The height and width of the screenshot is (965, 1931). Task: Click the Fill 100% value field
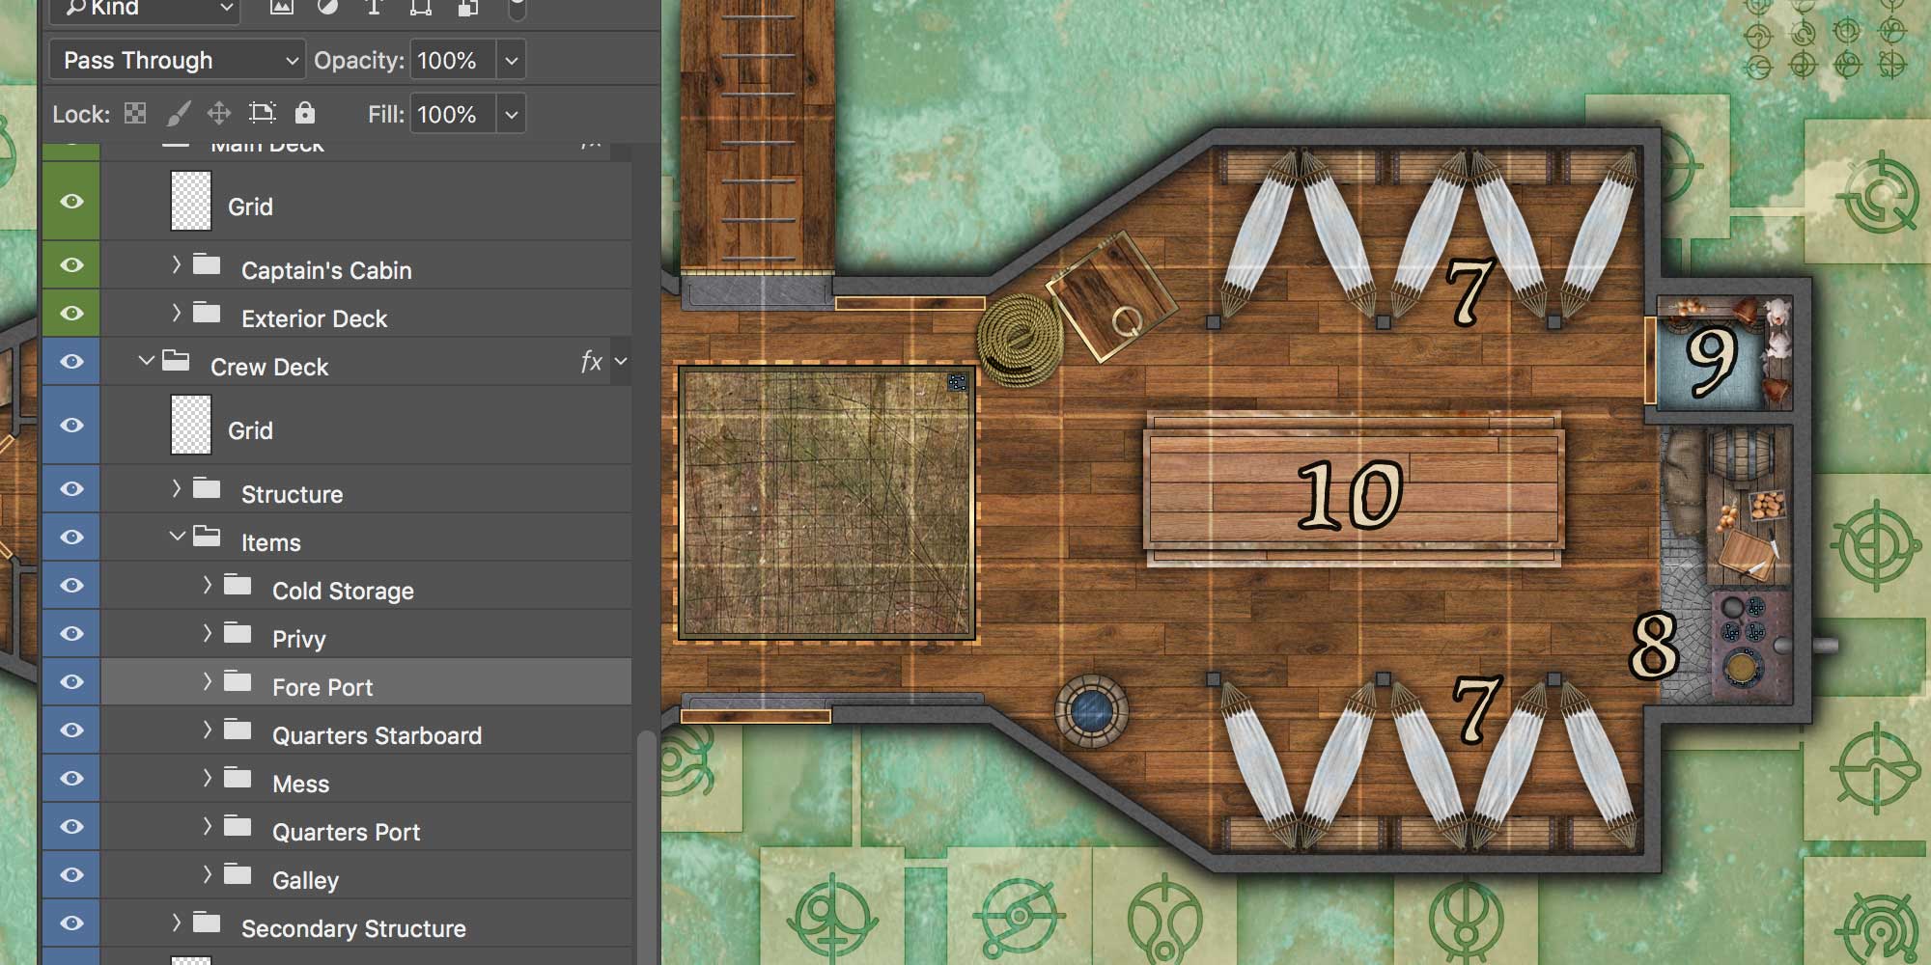coord(454,114)
